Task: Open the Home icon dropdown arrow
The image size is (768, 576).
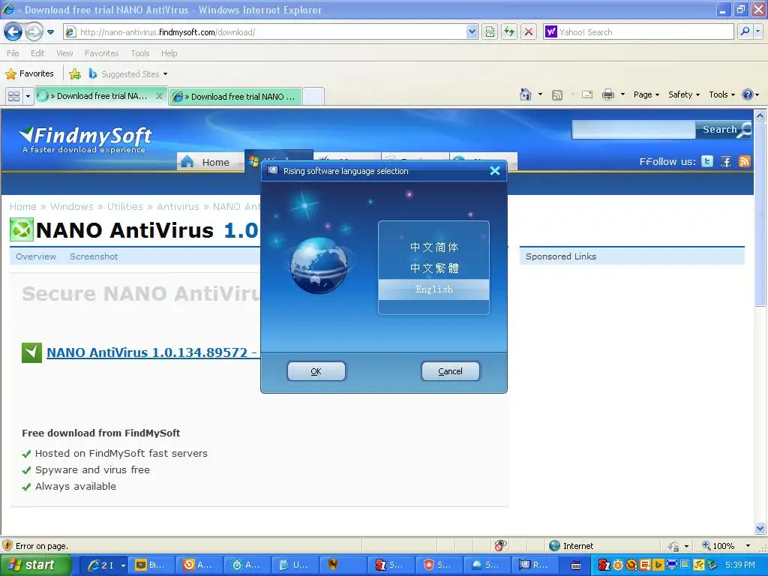Action: click(540, 94)
